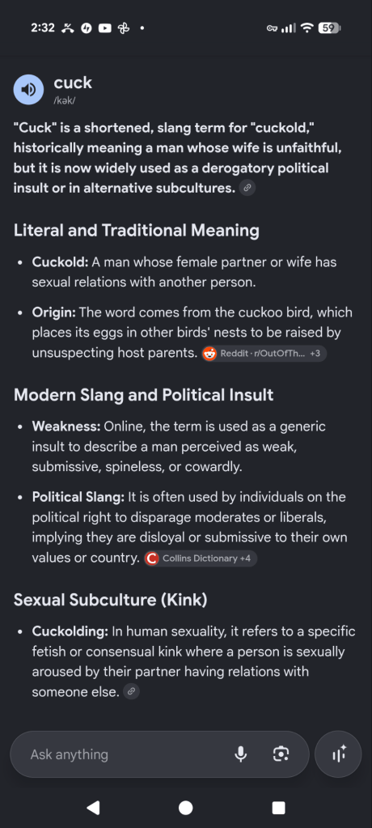
Task: Tap the battery indicator in status bar
Action: (x=329, y=28)
